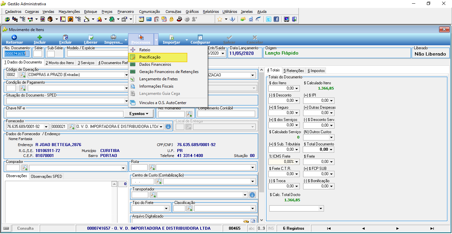Screen dimensions: 452x234
Task: Click the blue info icon beside Fornecedor
Action: click(168, 127)
